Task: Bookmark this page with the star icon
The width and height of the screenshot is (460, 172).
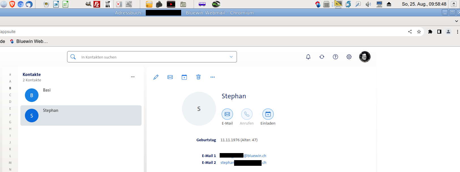Action: (x=419, y=32)
